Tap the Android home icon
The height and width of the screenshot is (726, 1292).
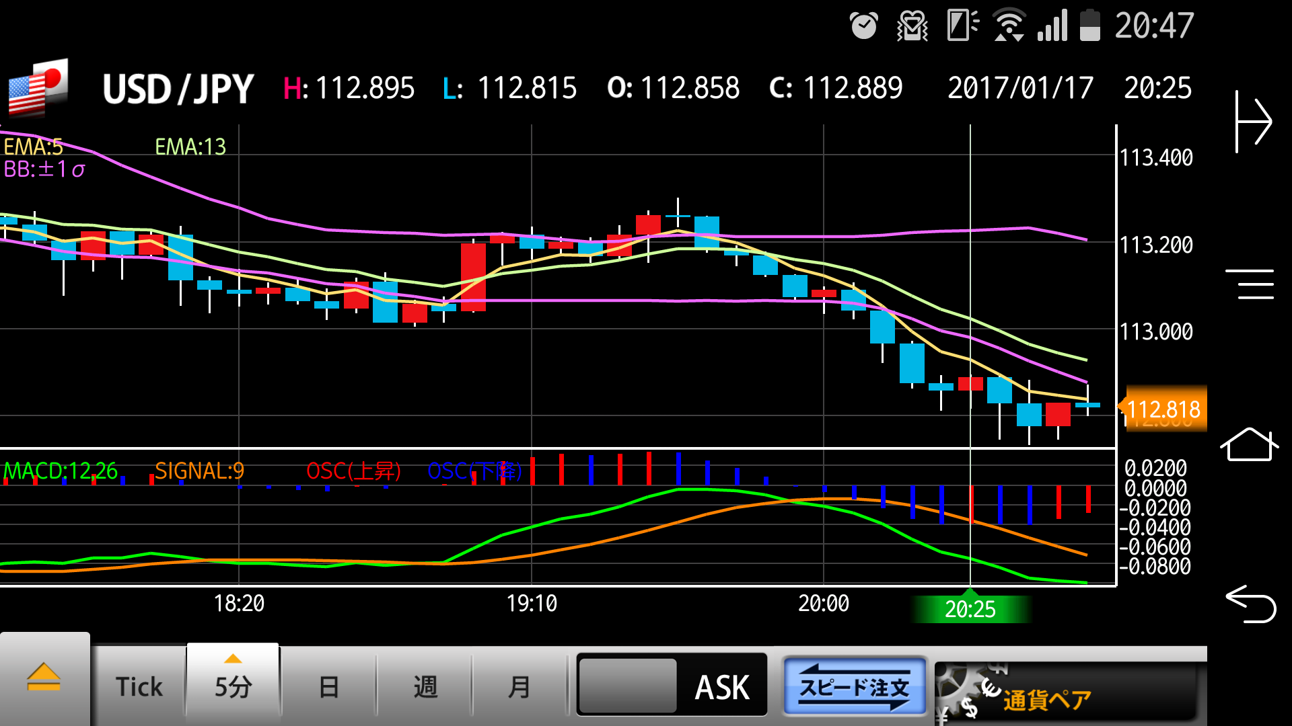pos(1250,444)
